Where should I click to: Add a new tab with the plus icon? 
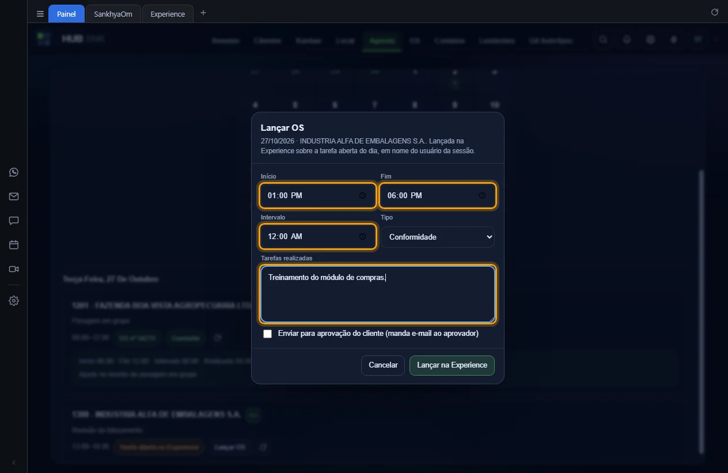tap(203, 13)
